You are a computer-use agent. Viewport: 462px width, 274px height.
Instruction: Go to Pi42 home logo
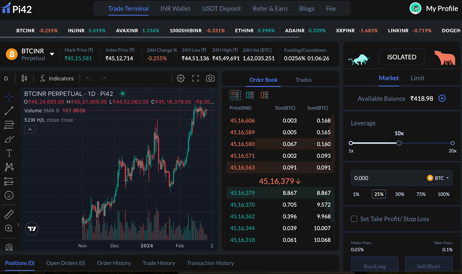(x=17, y=8)
